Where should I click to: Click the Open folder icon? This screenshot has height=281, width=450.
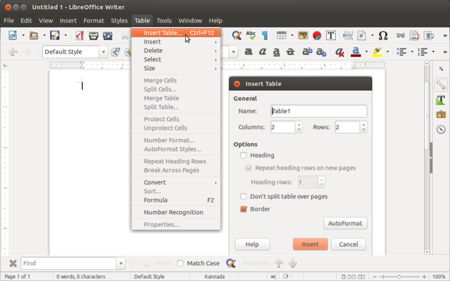[34, 35]
